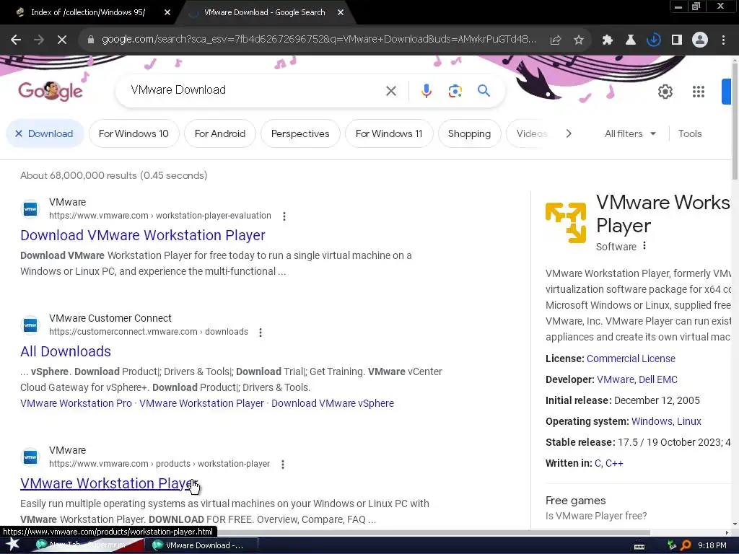Show more filter chips with right chevron

tap(569, 133)
